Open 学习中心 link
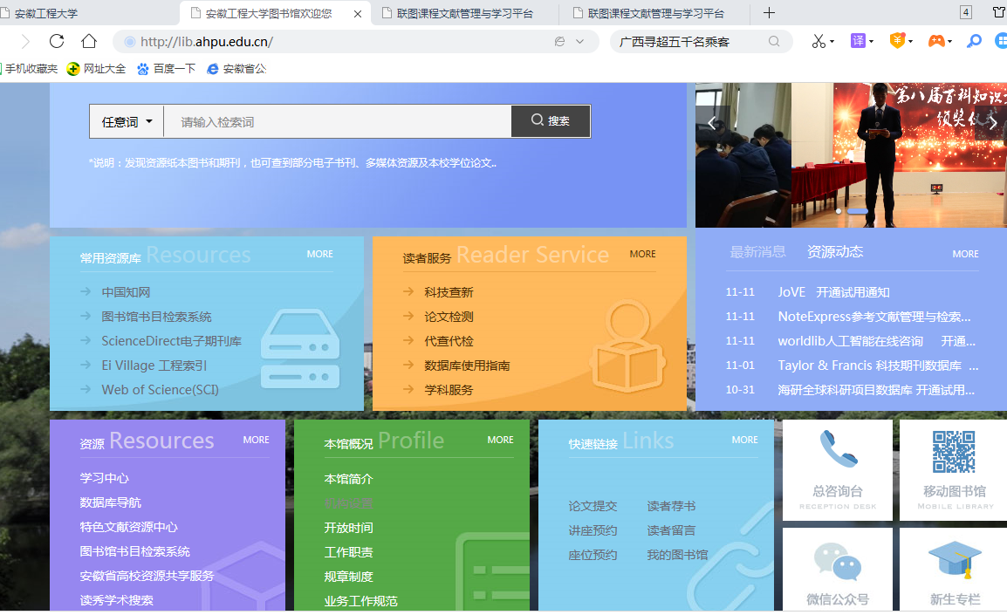 (x=104, y=478)
